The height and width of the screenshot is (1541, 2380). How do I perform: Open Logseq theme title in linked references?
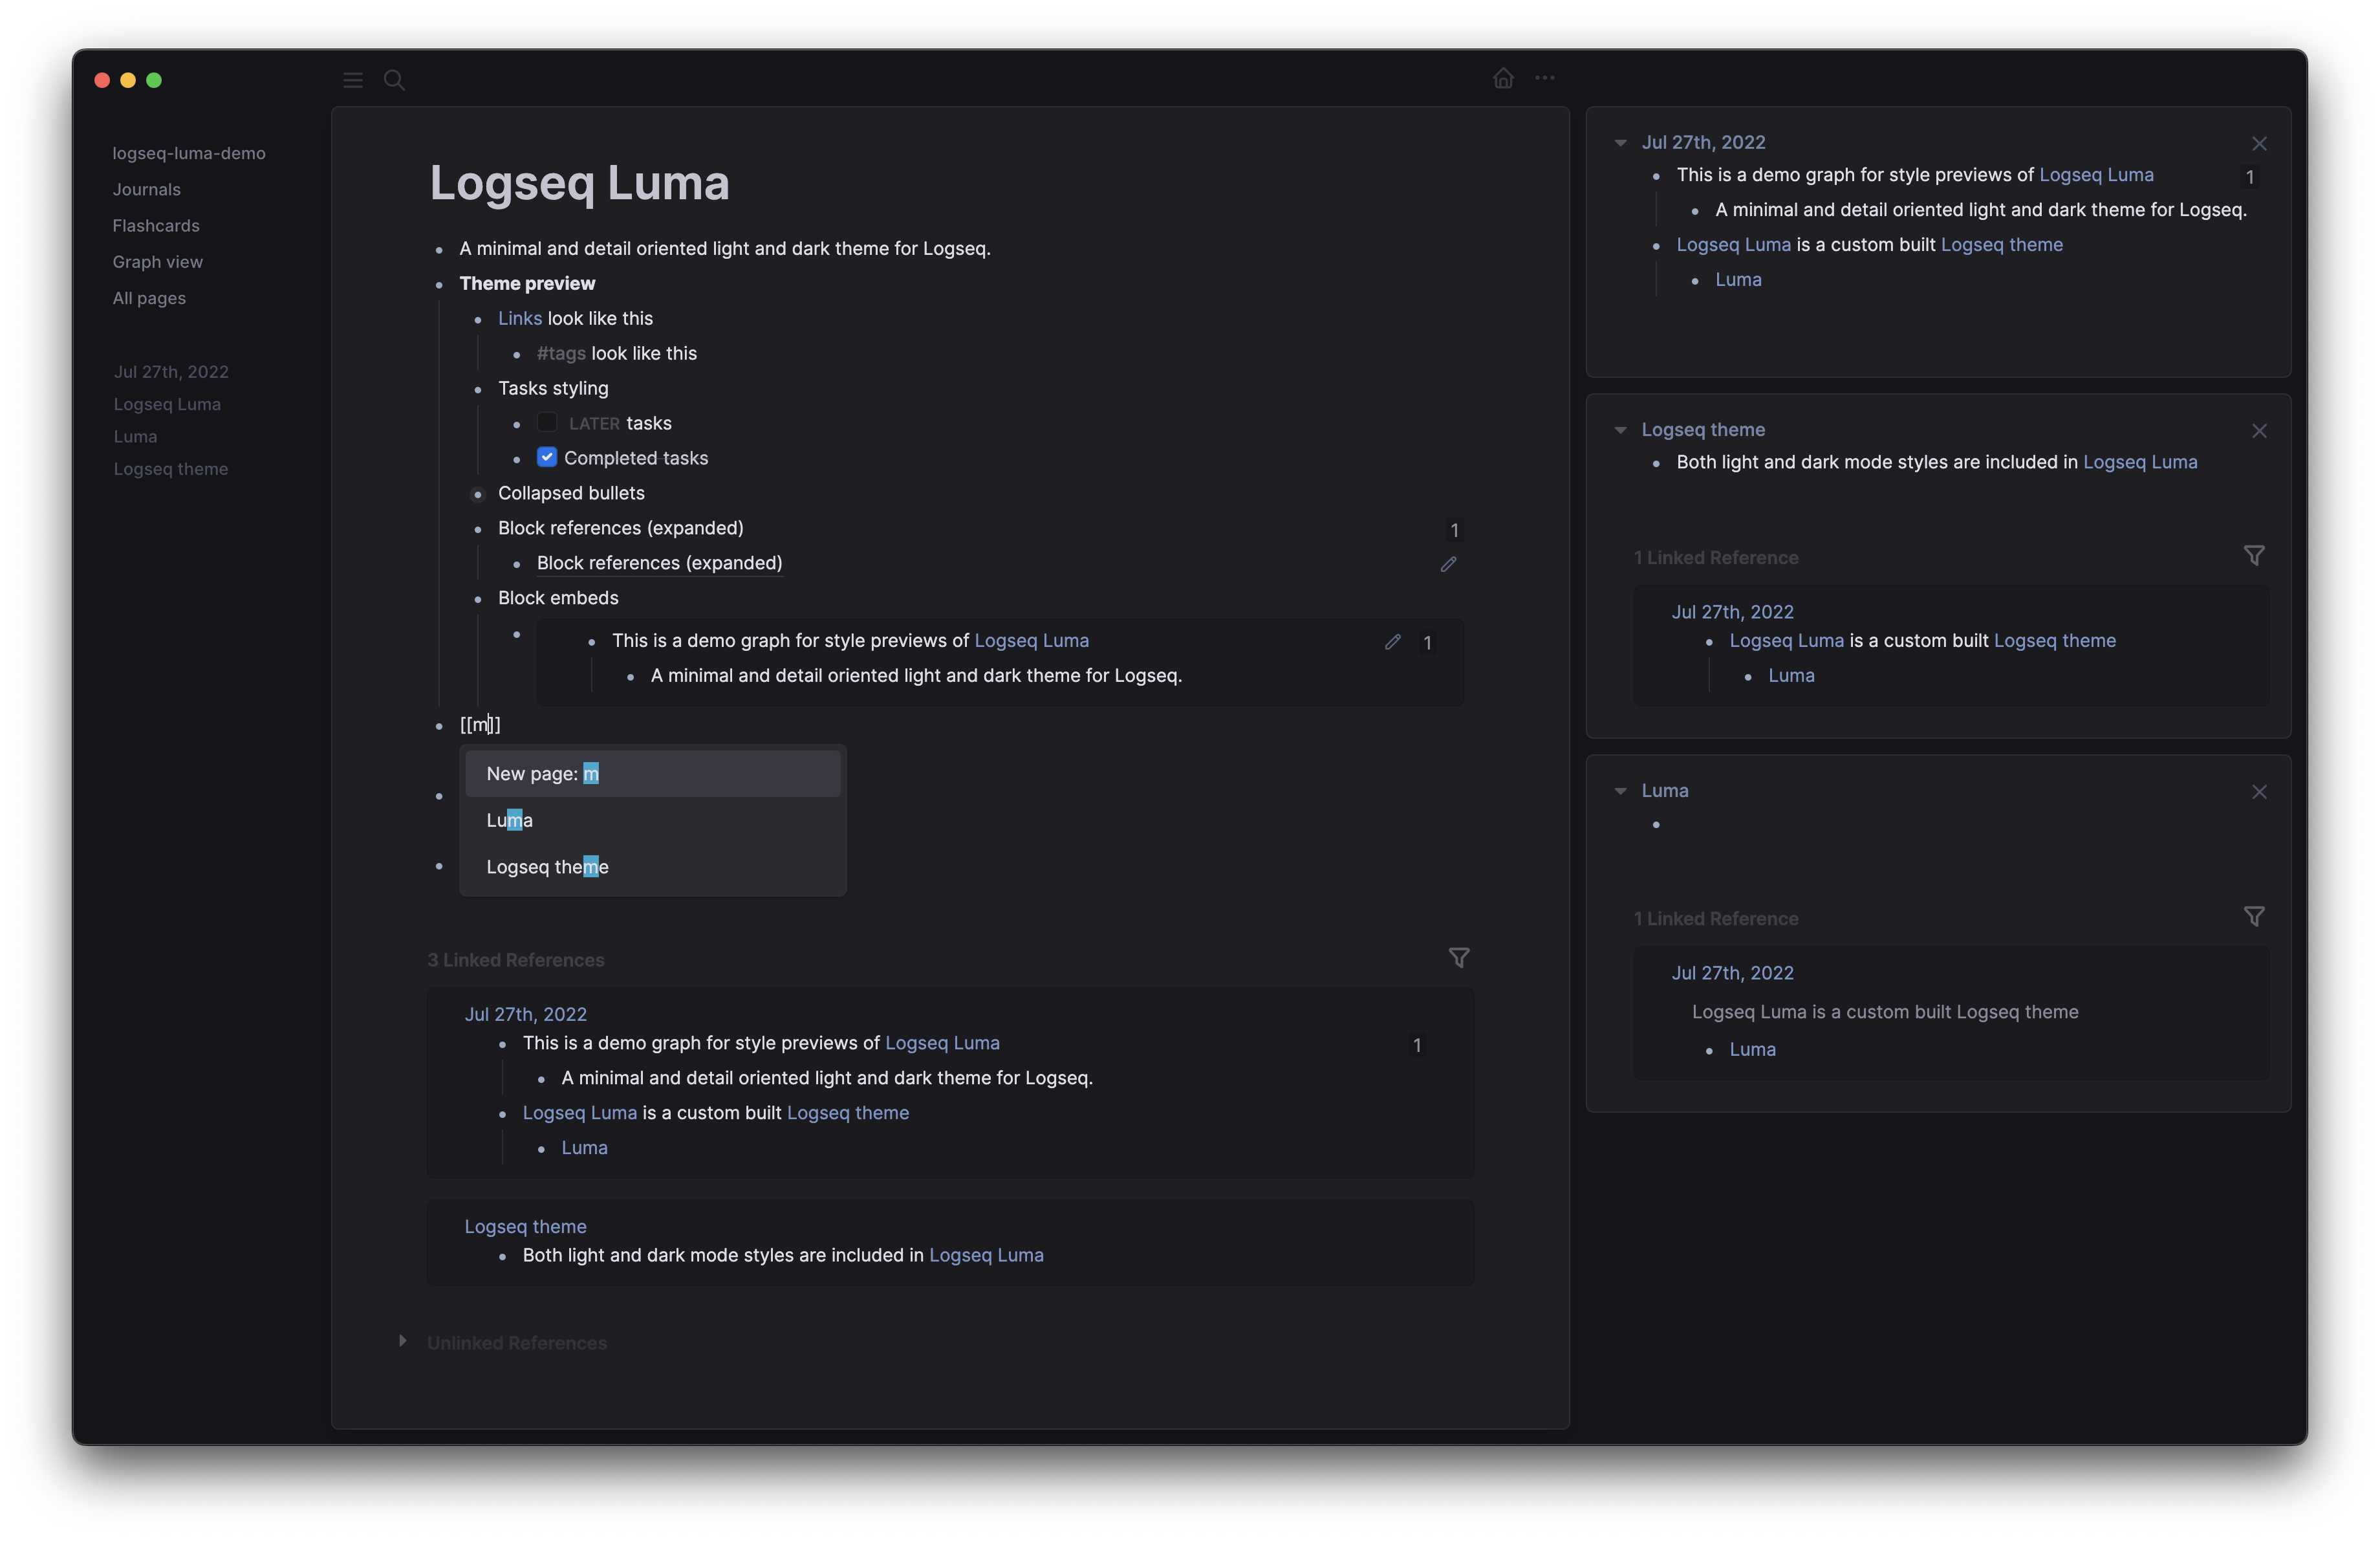click(x=525, y=1226)
